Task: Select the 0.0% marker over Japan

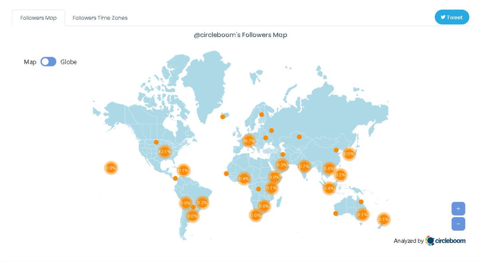Action: click(x=349, y=154)
